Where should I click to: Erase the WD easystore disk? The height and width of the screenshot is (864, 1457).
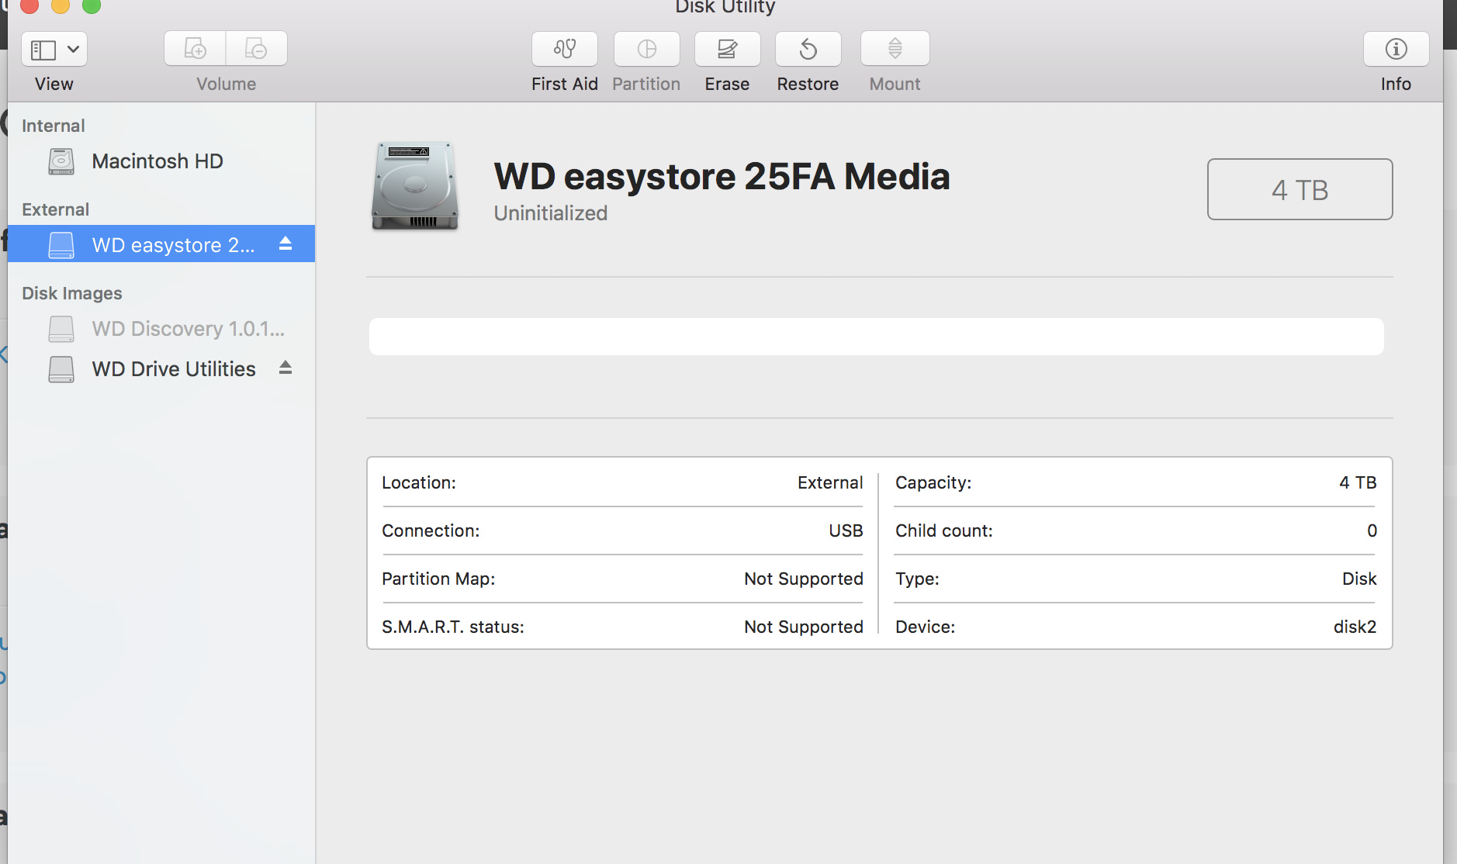[x=728, y=49]
